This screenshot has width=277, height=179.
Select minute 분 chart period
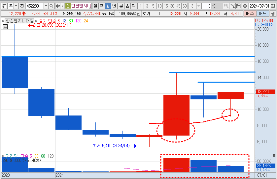[121, 6]
